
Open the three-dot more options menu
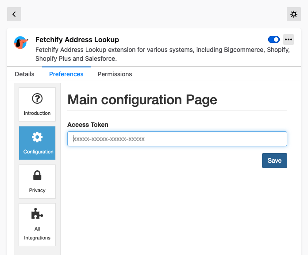tap(289, 39)
